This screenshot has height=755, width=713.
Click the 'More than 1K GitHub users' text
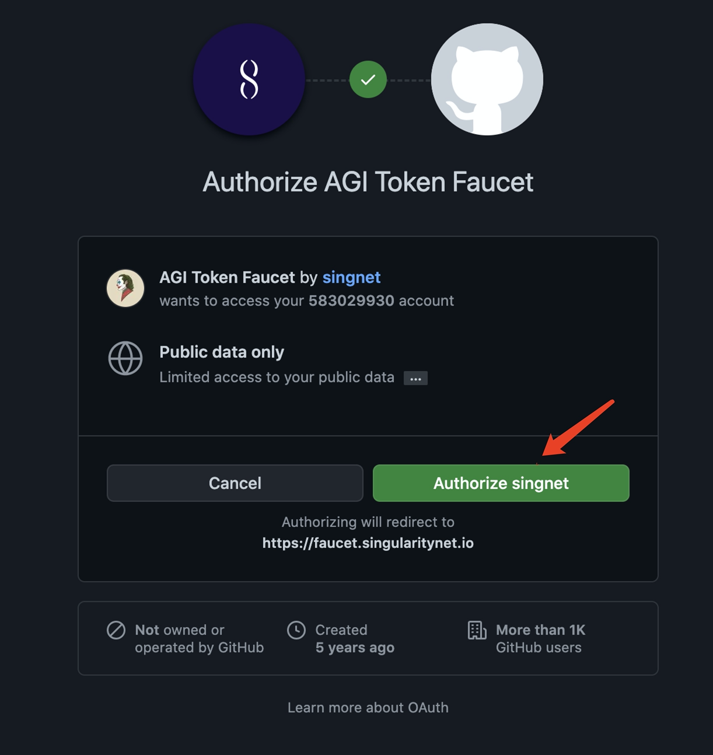540,639
